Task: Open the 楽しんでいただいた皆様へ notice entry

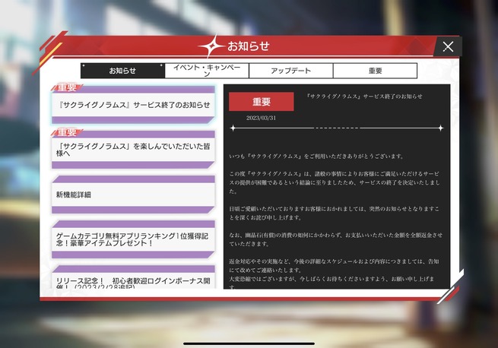Action: pyautogui.click(x=133, y=150)
